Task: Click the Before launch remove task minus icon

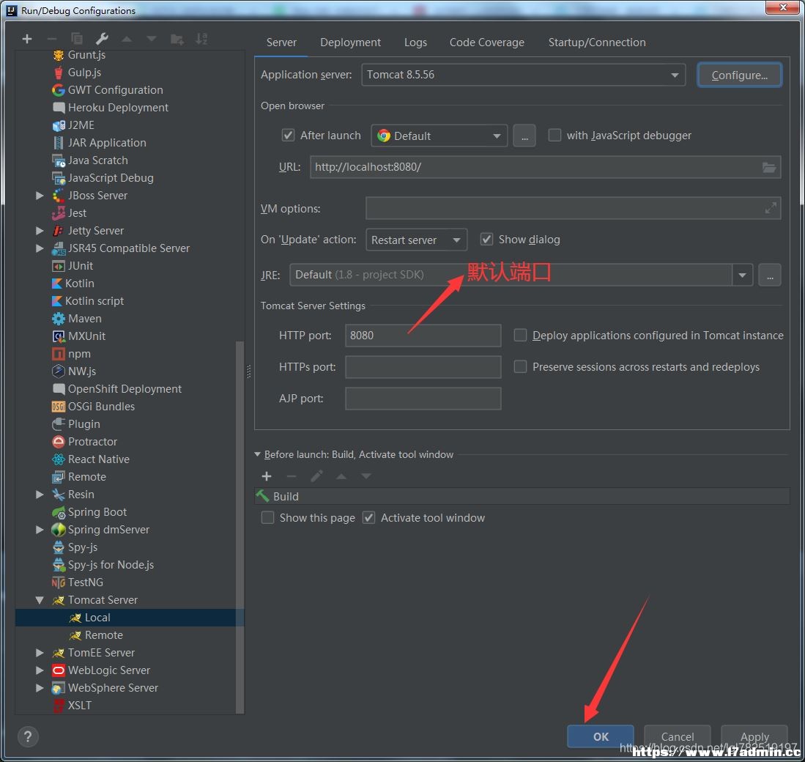Action: tap(291, 476)
